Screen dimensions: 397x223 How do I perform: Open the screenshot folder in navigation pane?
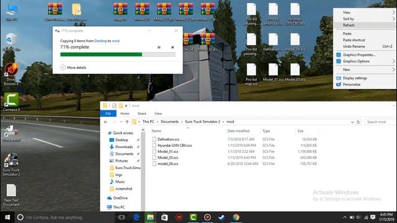[123, 188]
